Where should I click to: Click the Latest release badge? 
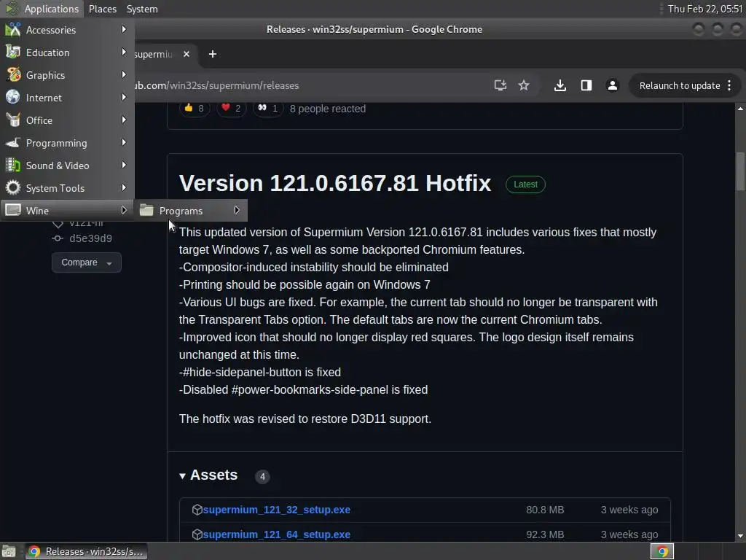(x=525, y=184)
